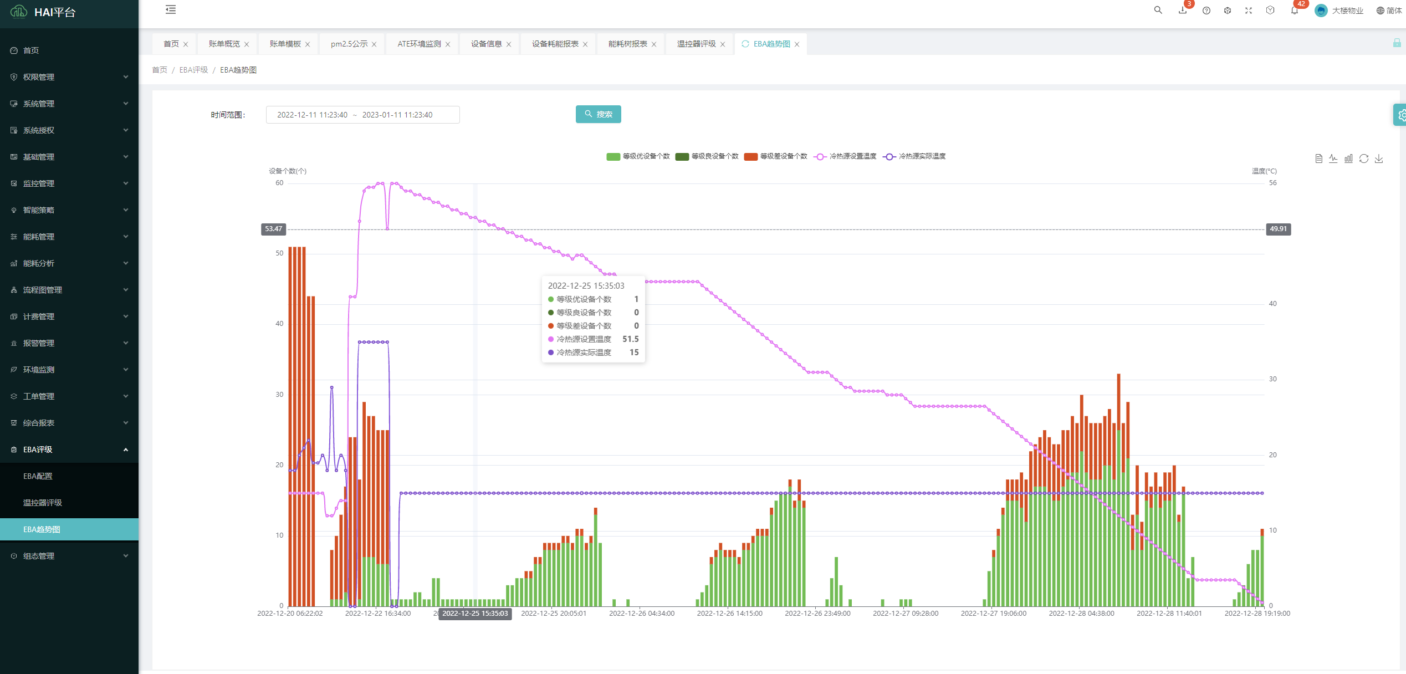Open notifications bell with badge 42

pos(1295,11)
